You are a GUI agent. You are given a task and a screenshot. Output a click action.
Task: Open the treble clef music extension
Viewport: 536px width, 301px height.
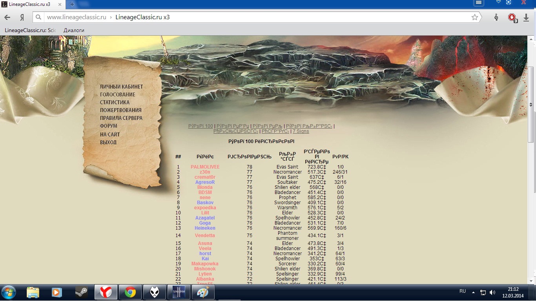coord(496,17)
